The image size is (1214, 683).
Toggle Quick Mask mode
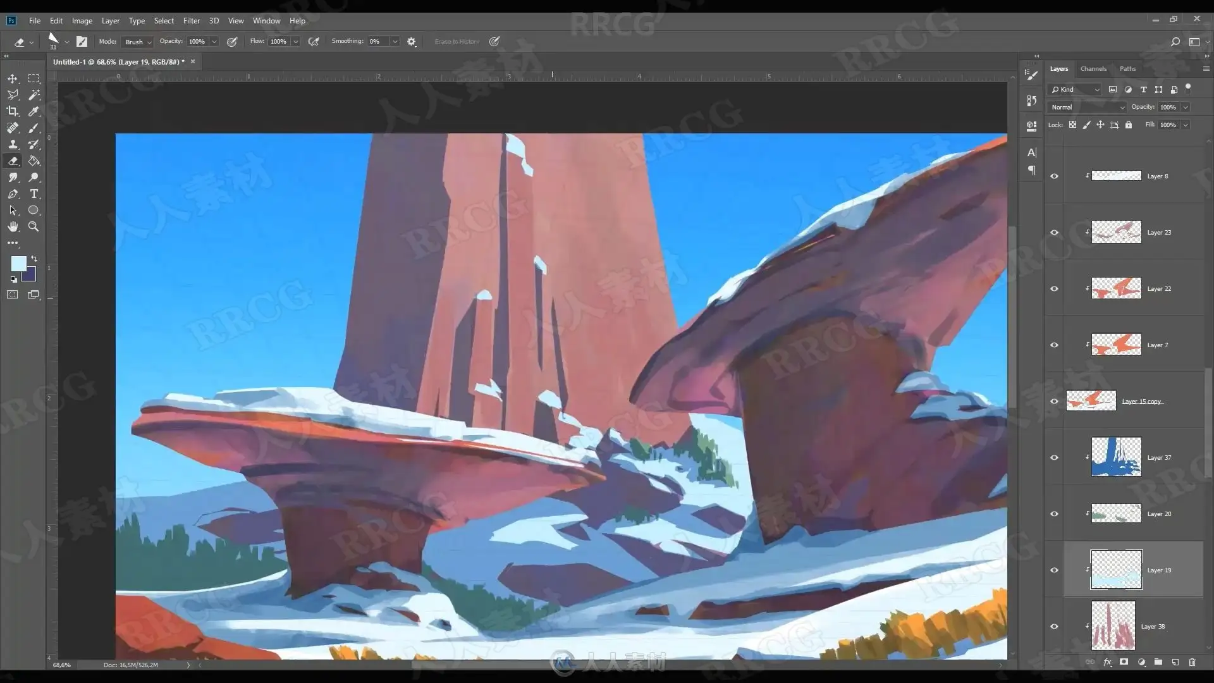pos(13,295)
